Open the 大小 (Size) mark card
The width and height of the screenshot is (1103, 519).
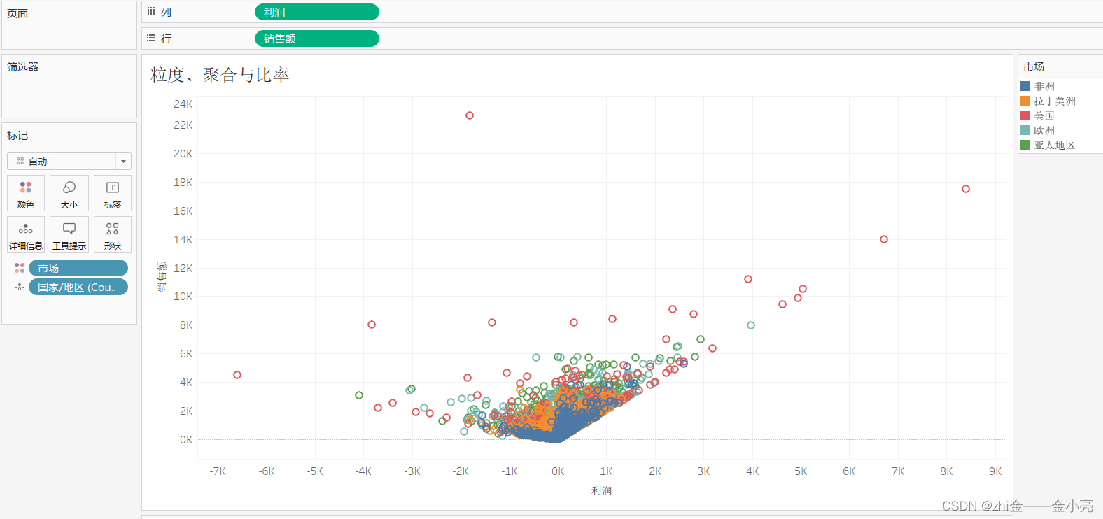[69, 193]
